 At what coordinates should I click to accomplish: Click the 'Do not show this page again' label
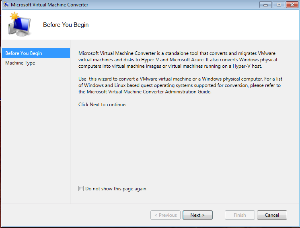tap(115, 189)
